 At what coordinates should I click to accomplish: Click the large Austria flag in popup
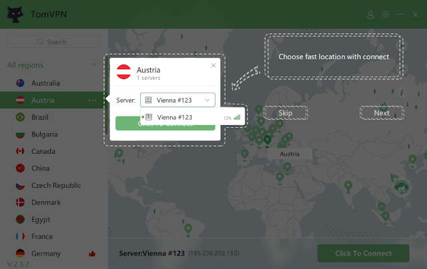123,72
